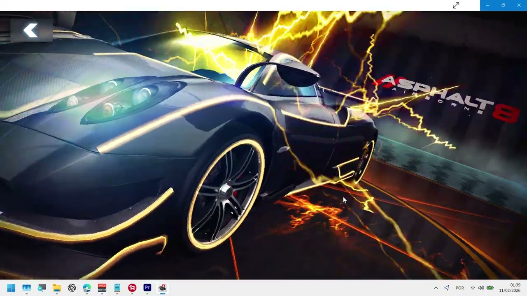
Task: Open the notepad app in the taskbar
Action: [117, 288]
